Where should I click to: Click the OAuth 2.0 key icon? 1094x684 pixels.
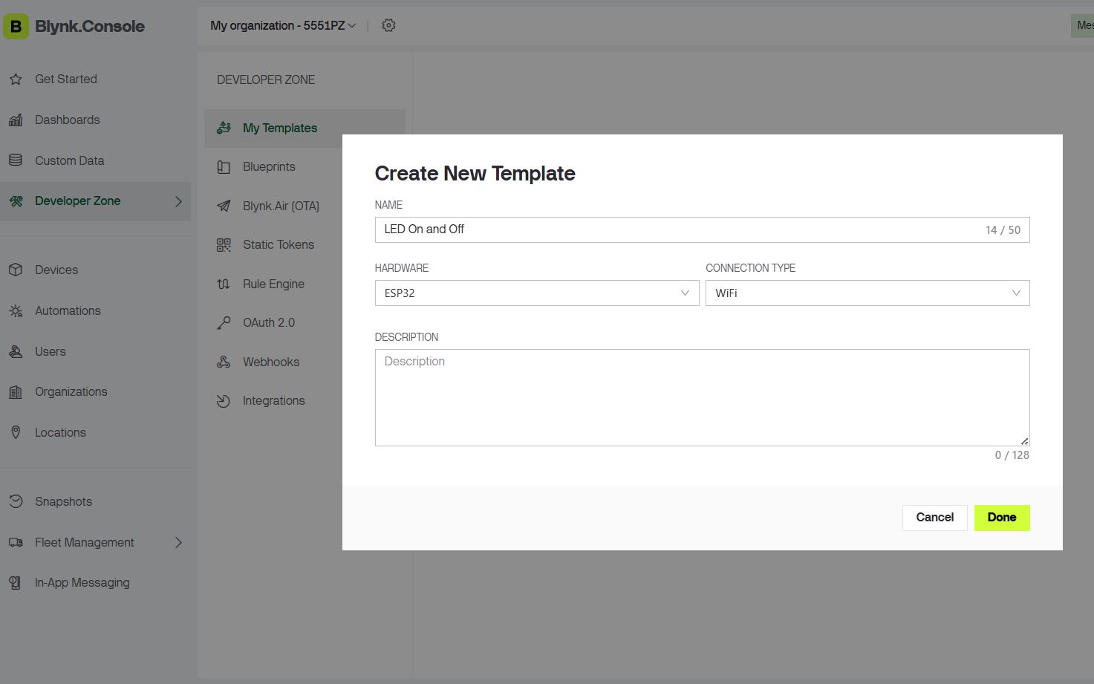pyautogui.click(x=224, y=323)
